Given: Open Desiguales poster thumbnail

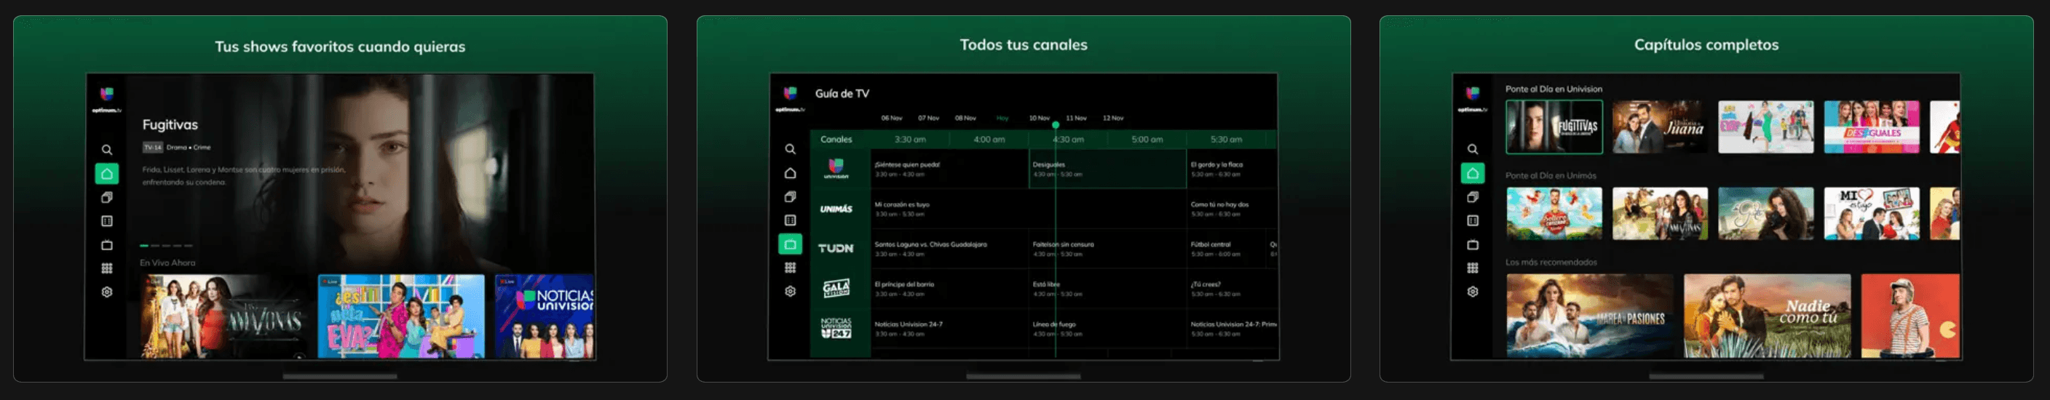Looking at the screenshot, I should [1872, 127].
